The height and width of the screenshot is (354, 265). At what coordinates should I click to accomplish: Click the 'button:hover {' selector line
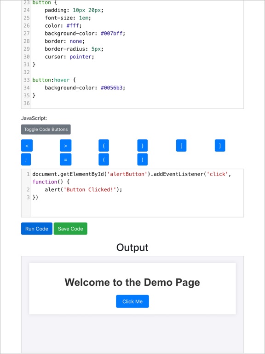54,80
